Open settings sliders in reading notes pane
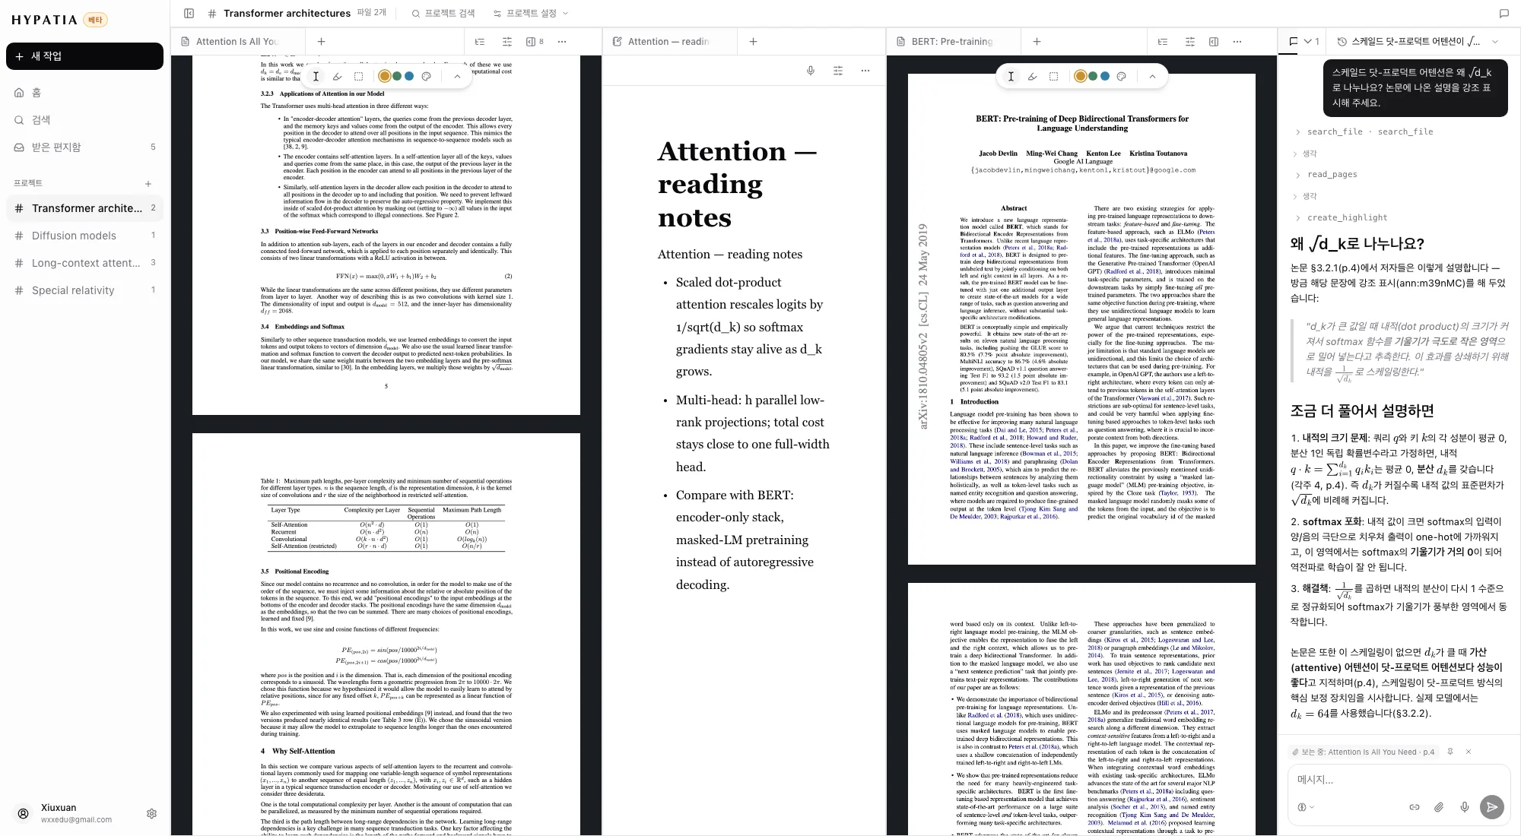This screenshot has height=836, width=1521. click(x=838, y=71)
